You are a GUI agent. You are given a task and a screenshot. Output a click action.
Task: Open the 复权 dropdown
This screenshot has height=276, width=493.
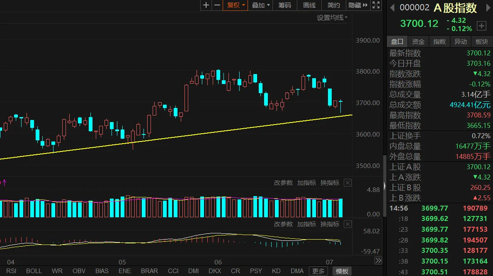coord(235,5)
